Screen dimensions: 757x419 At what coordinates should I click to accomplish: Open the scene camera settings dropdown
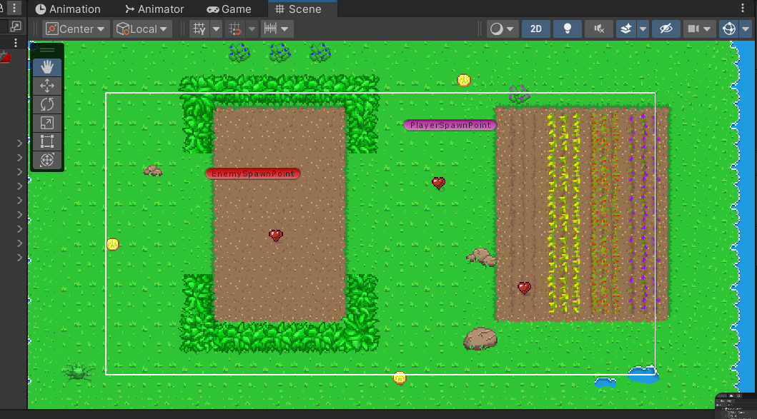point(699,29)
